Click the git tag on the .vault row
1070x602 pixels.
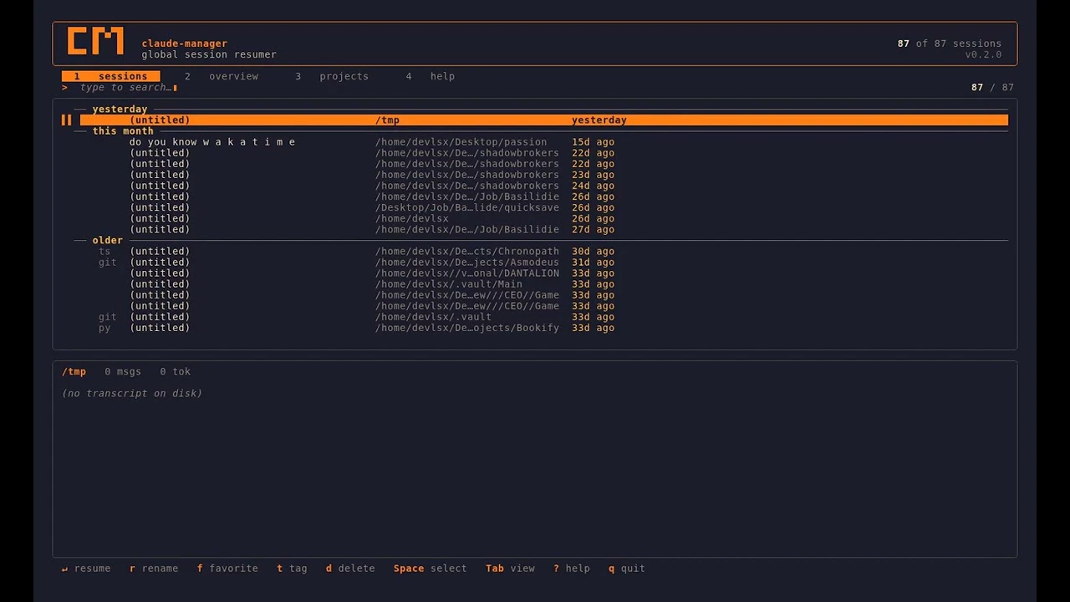click(107, 317)
